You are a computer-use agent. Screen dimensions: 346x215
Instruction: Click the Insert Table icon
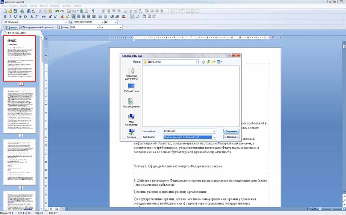tap(74, 11)
